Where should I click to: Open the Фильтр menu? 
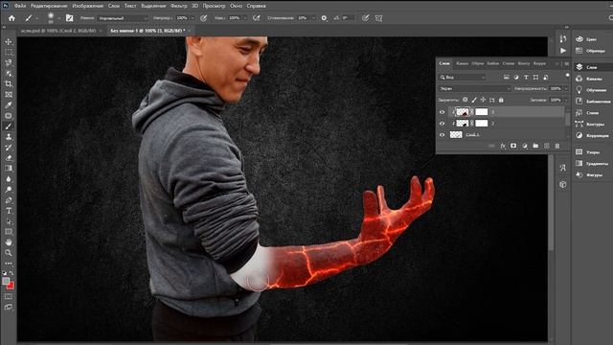(179, 6)
